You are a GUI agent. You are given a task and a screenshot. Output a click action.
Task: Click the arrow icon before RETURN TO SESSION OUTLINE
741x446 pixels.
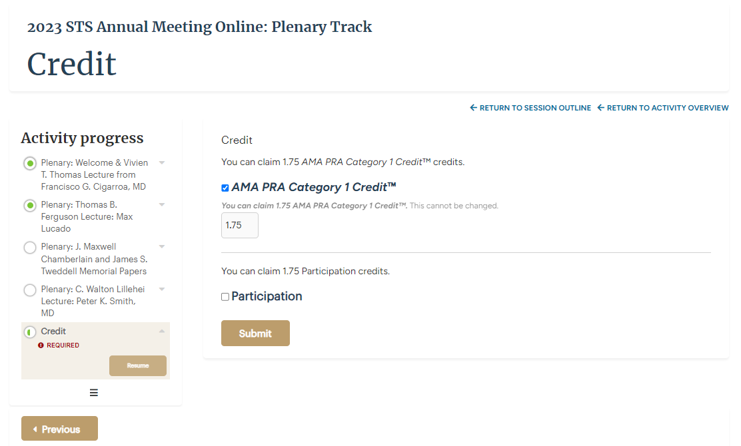[473, 107]
